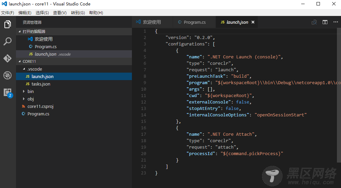Open the 查看(V) menu
The height and width of the screenshot is (188, 341).
60,13
